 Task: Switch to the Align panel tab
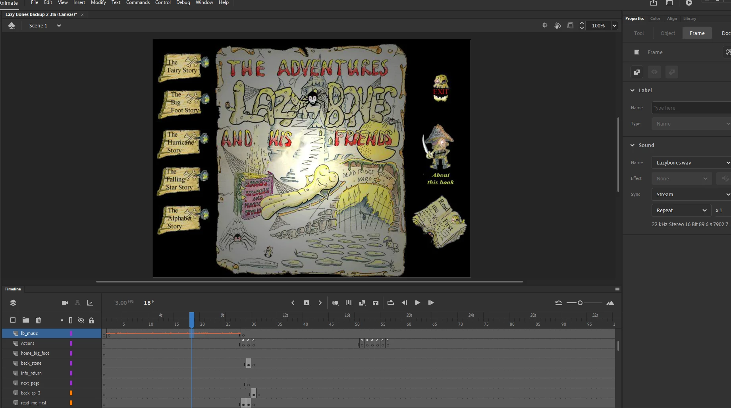point(672,18)
